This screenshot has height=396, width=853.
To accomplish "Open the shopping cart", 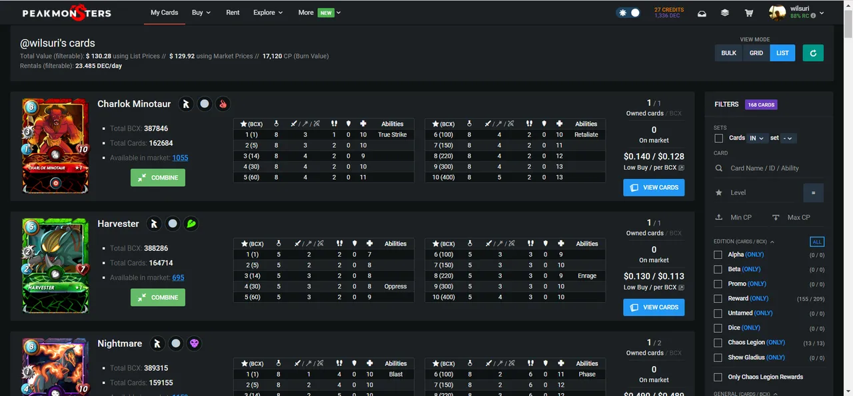I will point(749,13).
